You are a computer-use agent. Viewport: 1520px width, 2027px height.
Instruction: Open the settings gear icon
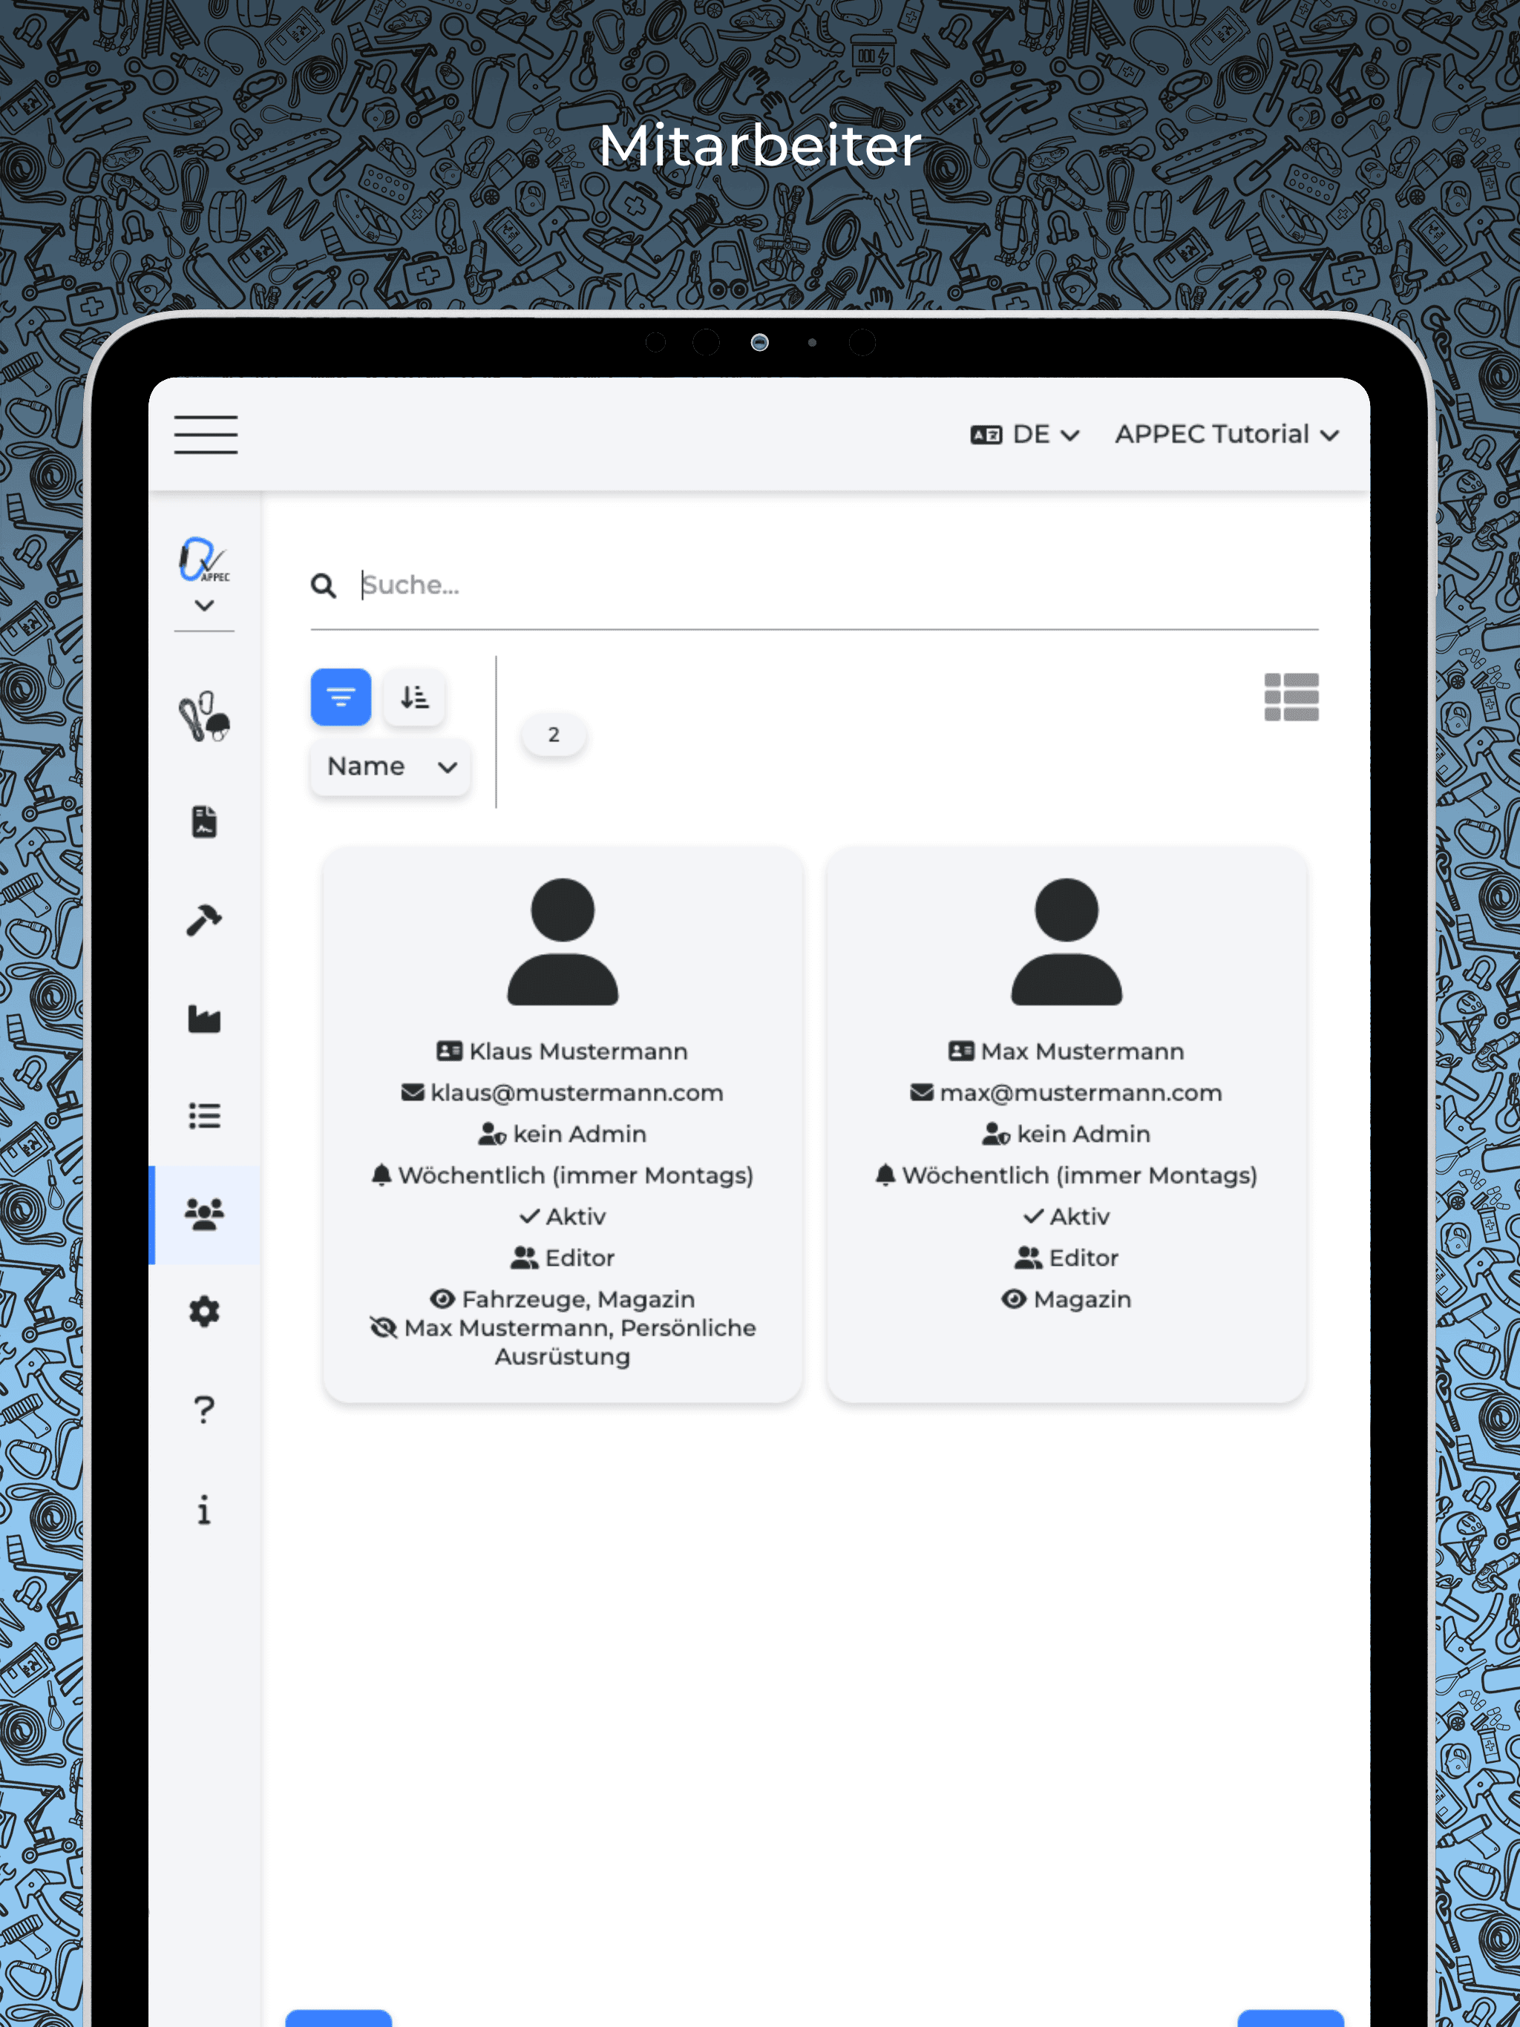tap(204, 1312)
